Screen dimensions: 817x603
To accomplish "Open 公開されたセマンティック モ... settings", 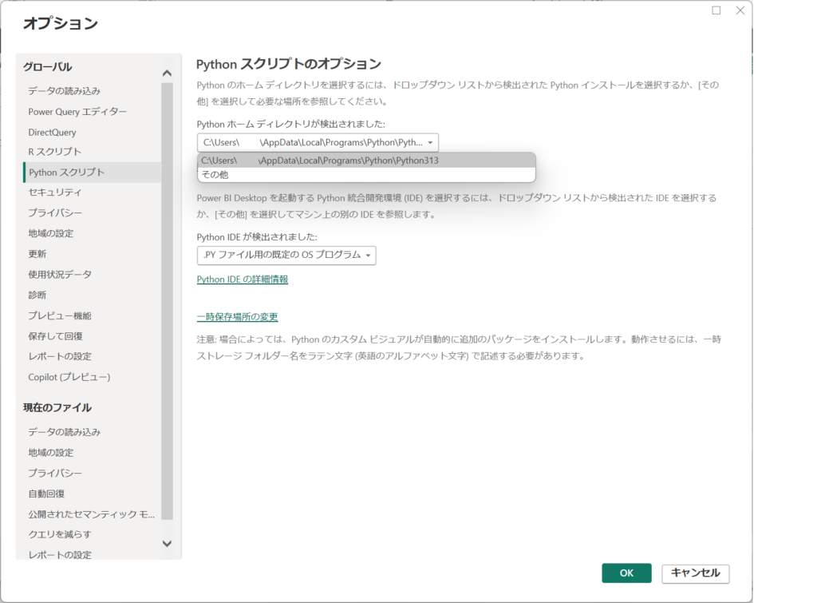I will tap(91, 514).
